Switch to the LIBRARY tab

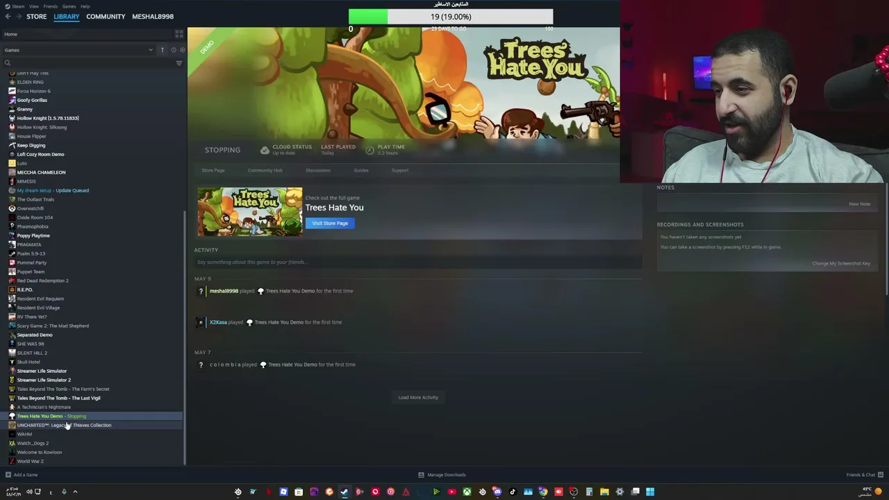(67, 16)
